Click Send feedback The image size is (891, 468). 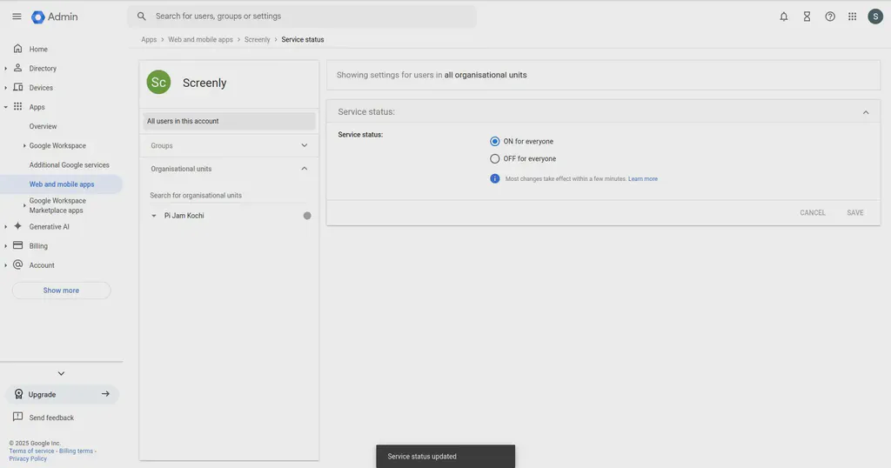click(x=51, y=418)
